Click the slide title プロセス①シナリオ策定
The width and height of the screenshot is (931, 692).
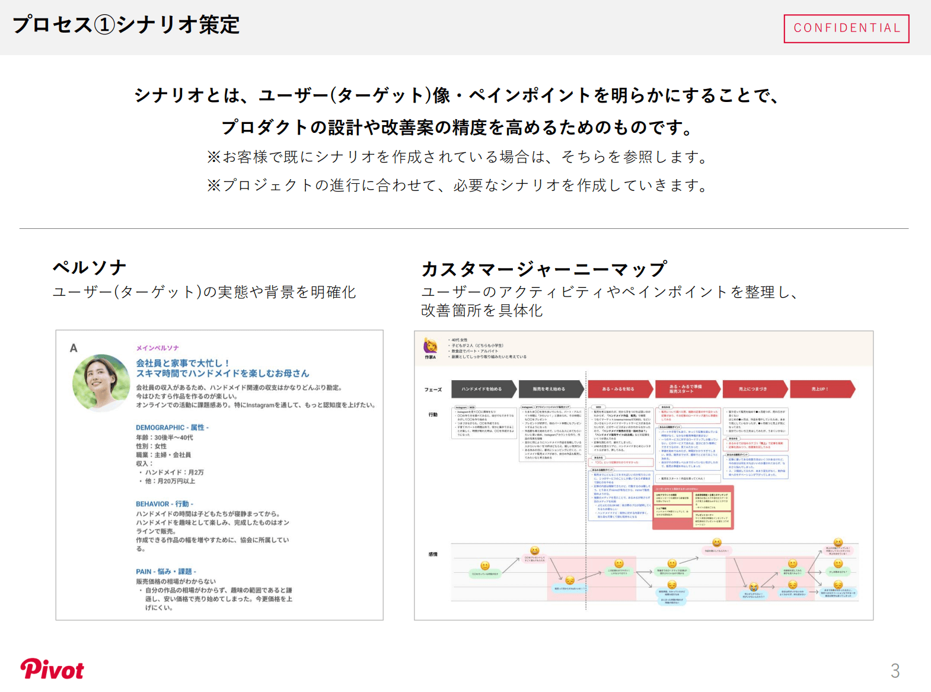[126, 25]
